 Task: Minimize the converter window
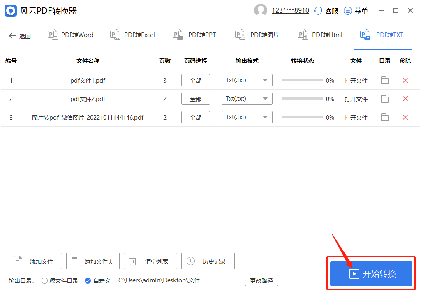pos(381,10)
